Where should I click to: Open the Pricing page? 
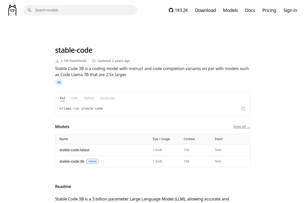click(269, 10)
